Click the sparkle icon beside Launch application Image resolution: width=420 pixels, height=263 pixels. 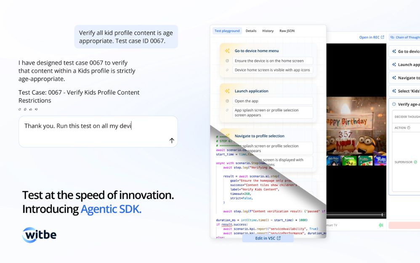227,91
